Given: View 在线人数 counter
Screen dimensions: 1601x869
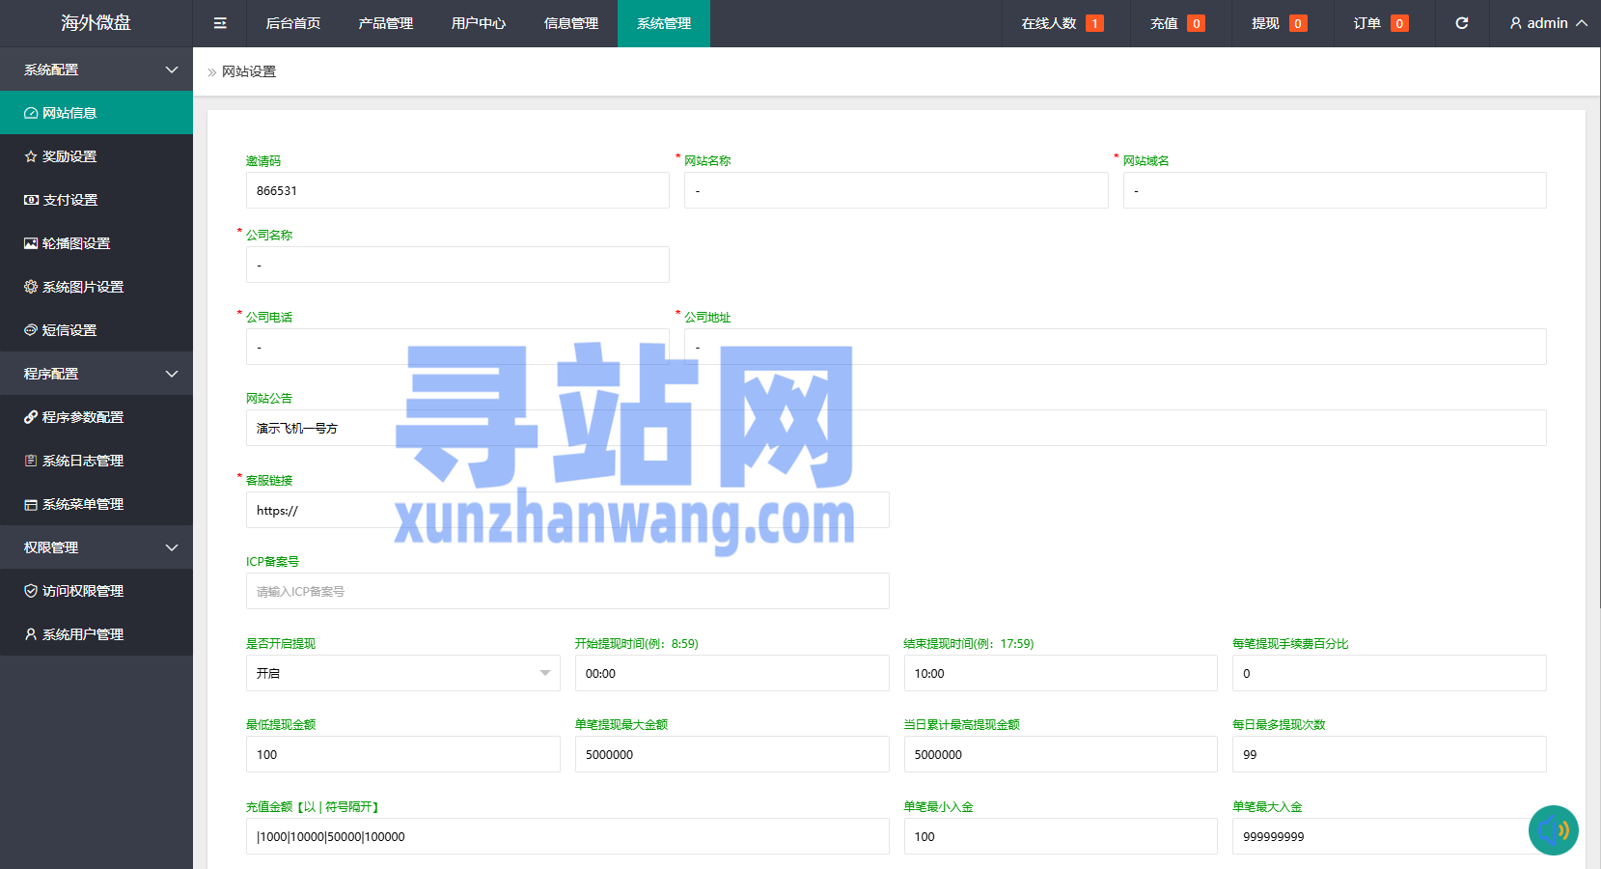Looking at the screenshot, I should pos(1063,23).
